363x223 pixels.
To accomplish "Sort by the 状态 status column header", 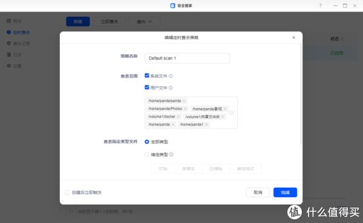I will coord(336,39).
